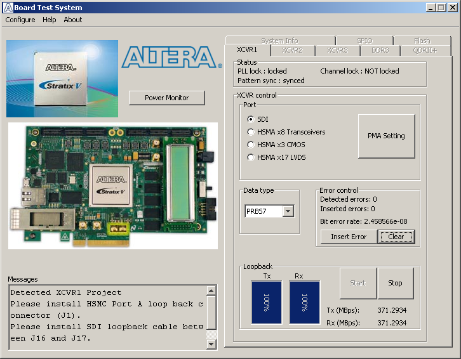Open the Configure menu
This screenshot has width=461, height=359.
pos(20,20)
